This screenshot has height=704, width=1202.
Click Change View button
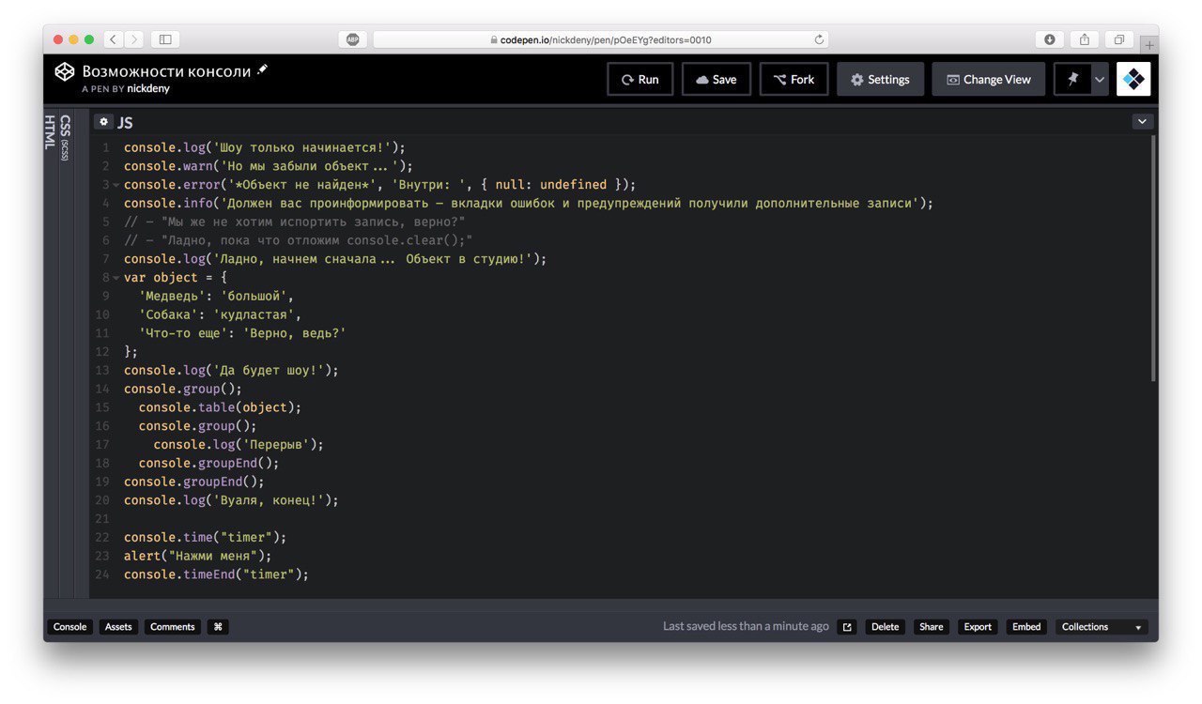tap(988, 80)
